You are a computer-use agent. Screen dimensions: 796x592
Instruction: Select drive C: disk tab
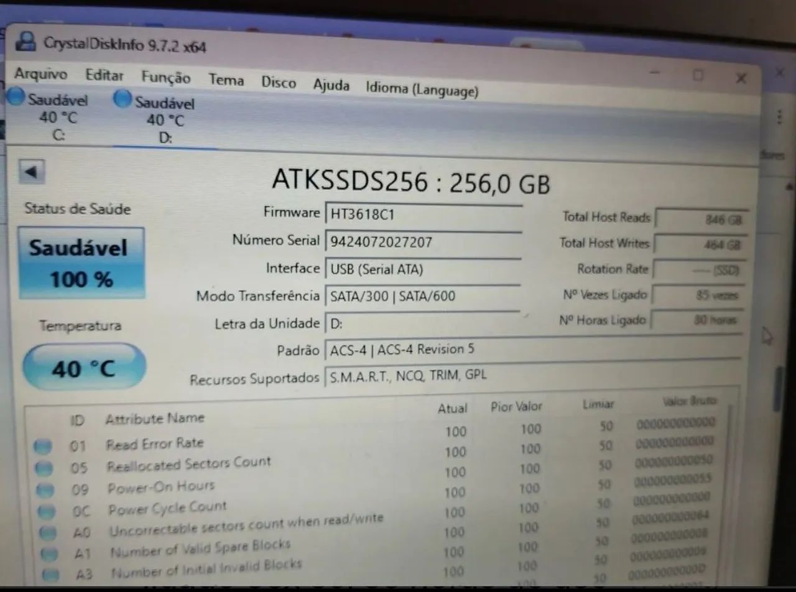pyautogui.click(x=50, y=116)
